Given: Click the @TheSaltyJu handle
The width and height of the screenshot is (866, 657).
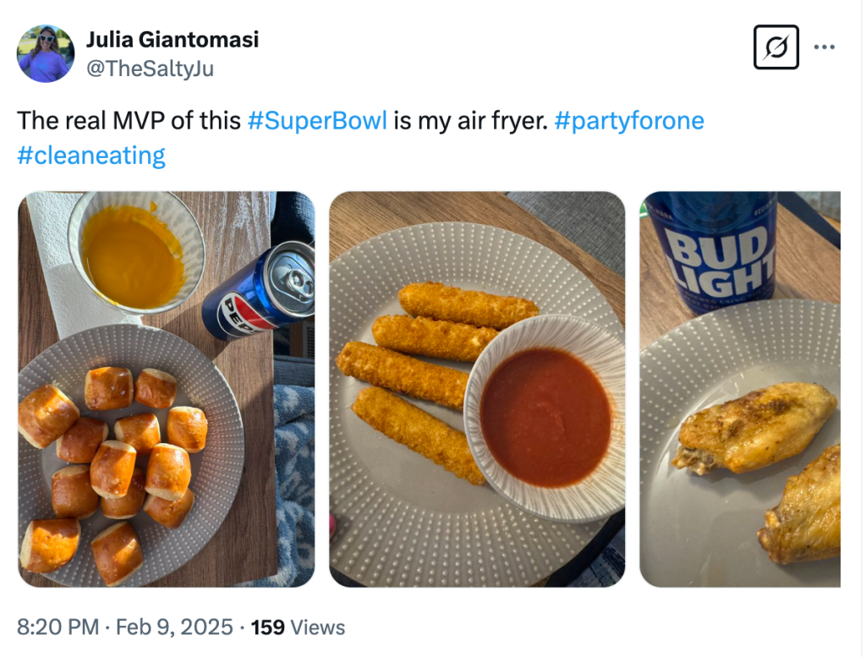Looking at the screenshot, I should pyautogui.click(x=150, y=68).
